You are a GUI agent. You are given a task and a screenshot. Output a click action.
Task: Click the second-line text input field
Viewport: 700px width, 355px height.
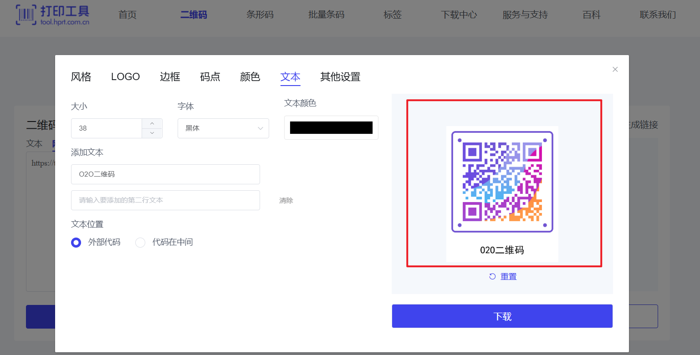(x=165, y=200)
